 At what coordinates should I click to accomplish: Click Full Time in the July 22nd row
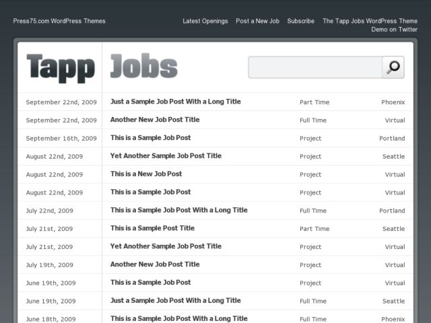(313, 211)
